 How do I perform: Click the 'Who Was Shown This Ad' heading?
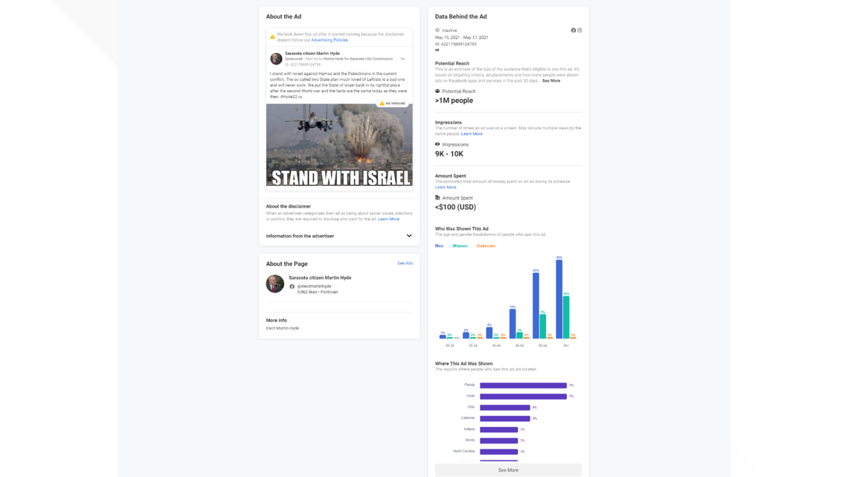click(x=461, y=228)
